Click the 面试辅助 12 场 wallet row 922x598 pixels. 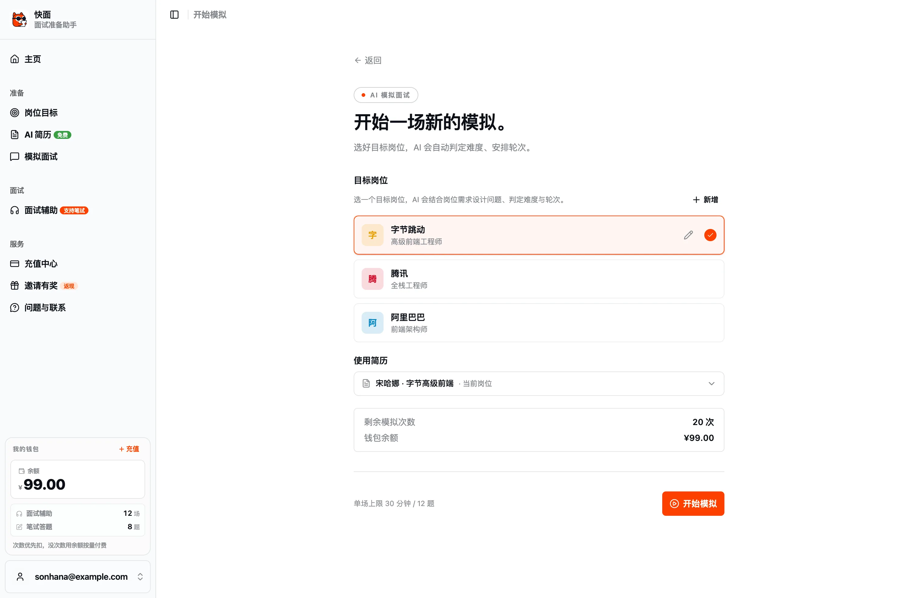click(77, 514)
